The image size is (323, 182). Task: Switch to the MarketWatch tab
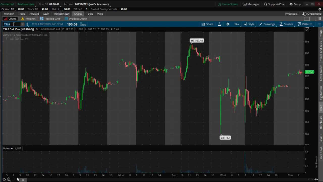pyautogui.click(x=62, y=14)
